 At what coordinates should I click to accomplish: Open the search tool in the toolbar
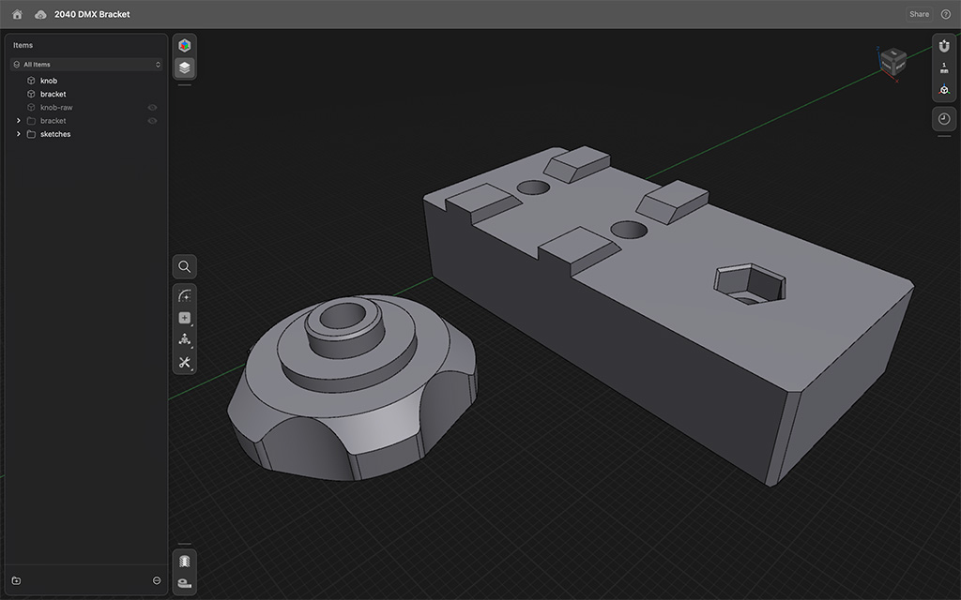click(185, 267)
